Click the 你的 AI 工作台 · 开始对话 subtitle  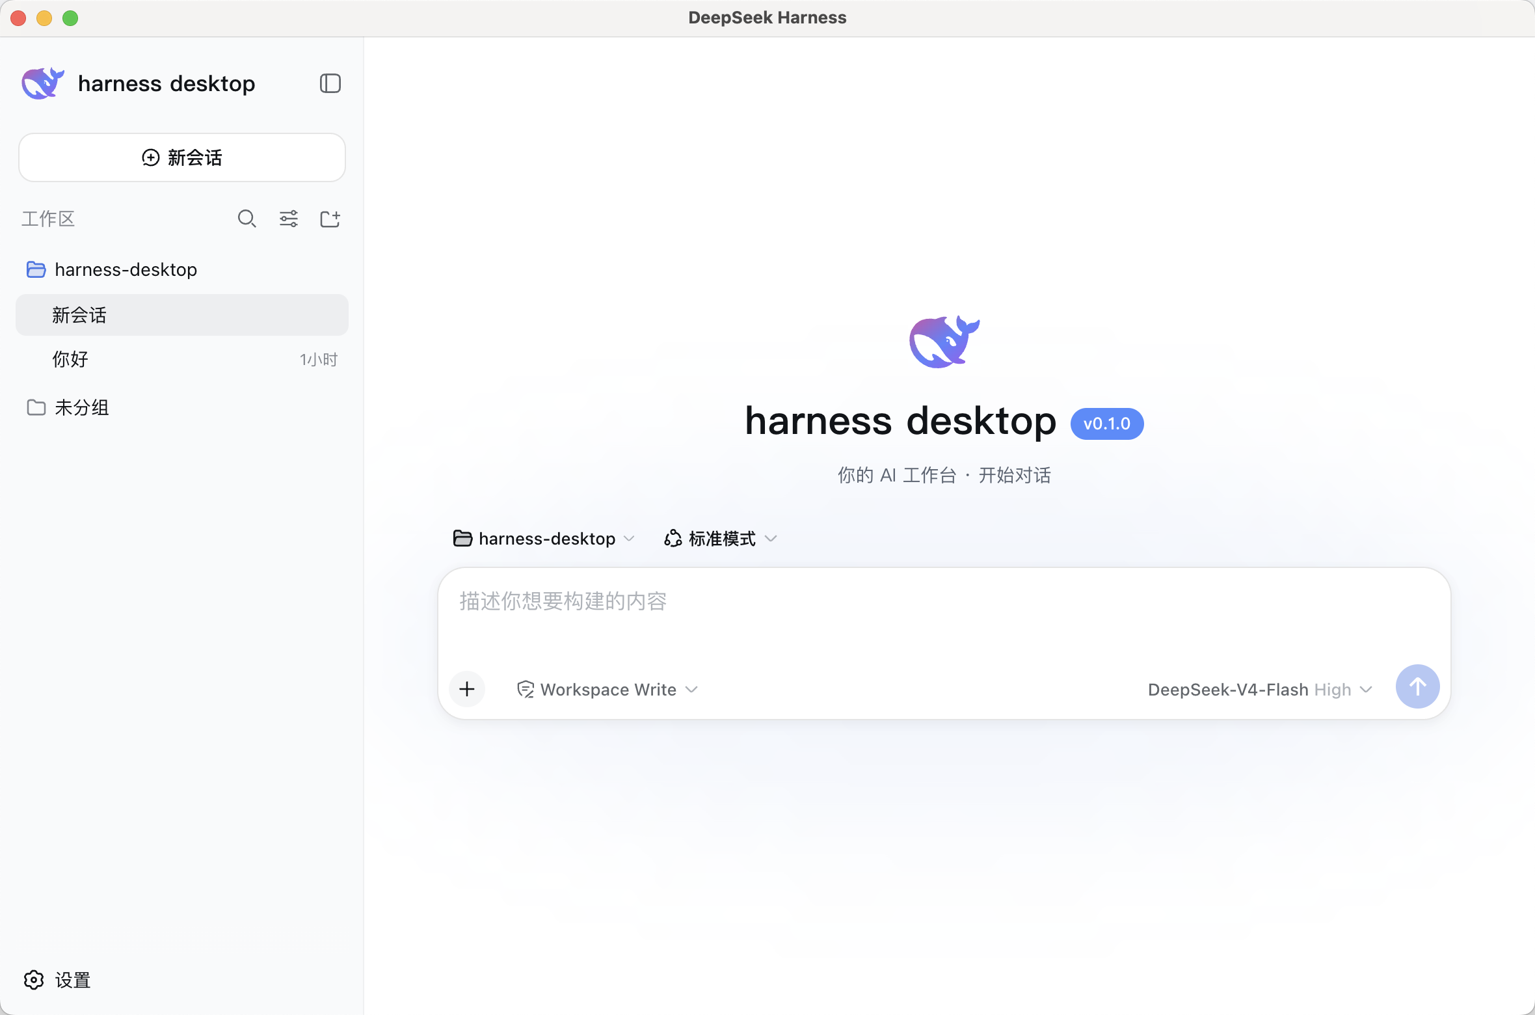coord(944,475)
